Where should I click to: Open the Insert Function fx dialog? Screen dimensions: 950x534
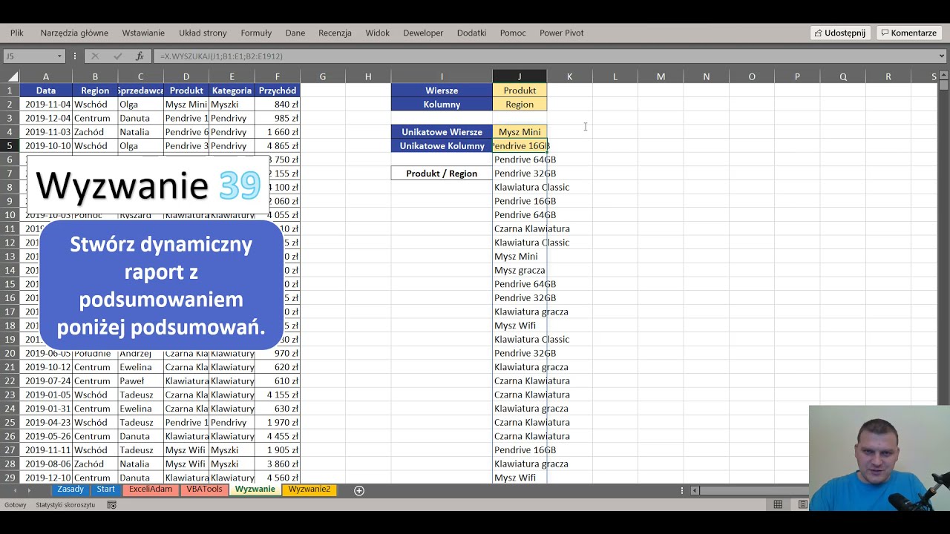tap(140, 56)
